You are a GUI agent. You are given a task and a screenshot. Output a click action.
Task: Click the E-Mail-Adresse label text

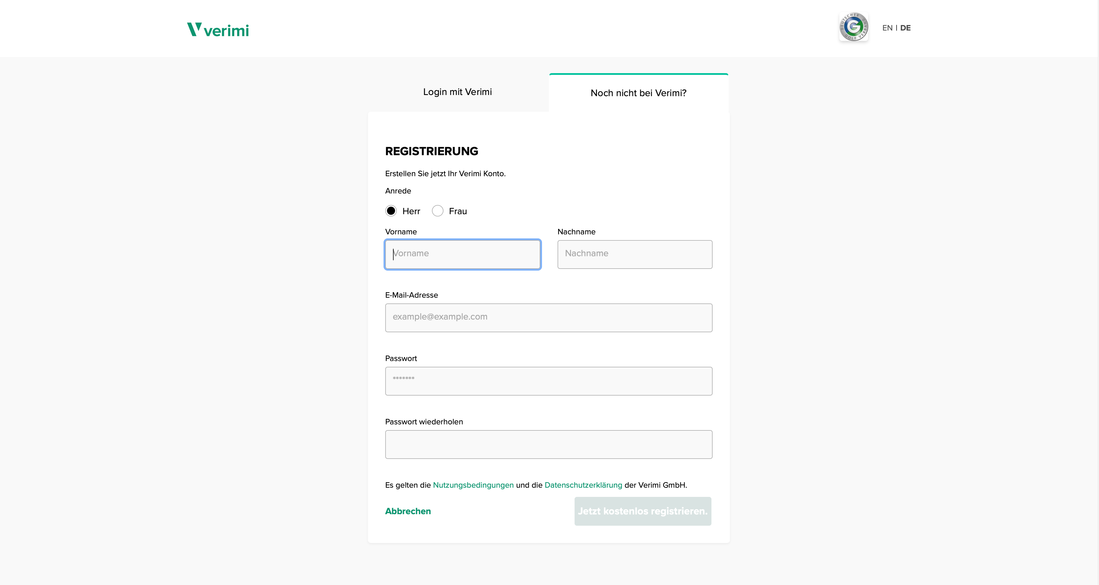[411, 295]
